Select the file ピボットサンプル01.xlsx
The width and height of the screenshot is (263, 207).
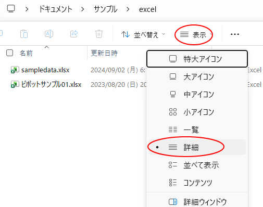pos(51,84)
